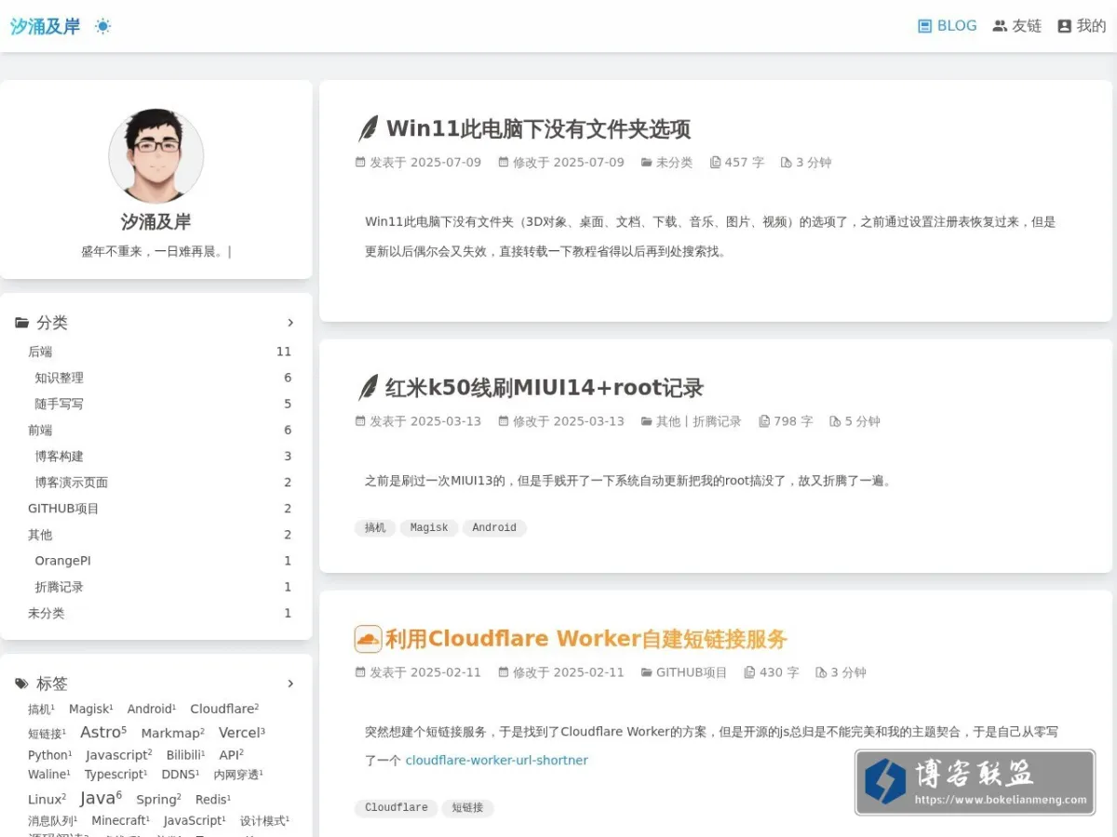Open the 博客构建 subcategory

60,456
